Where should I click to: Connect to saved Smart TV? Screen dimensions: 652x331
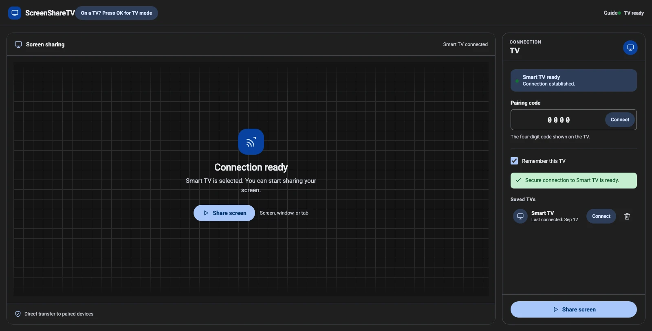[601, 216]
